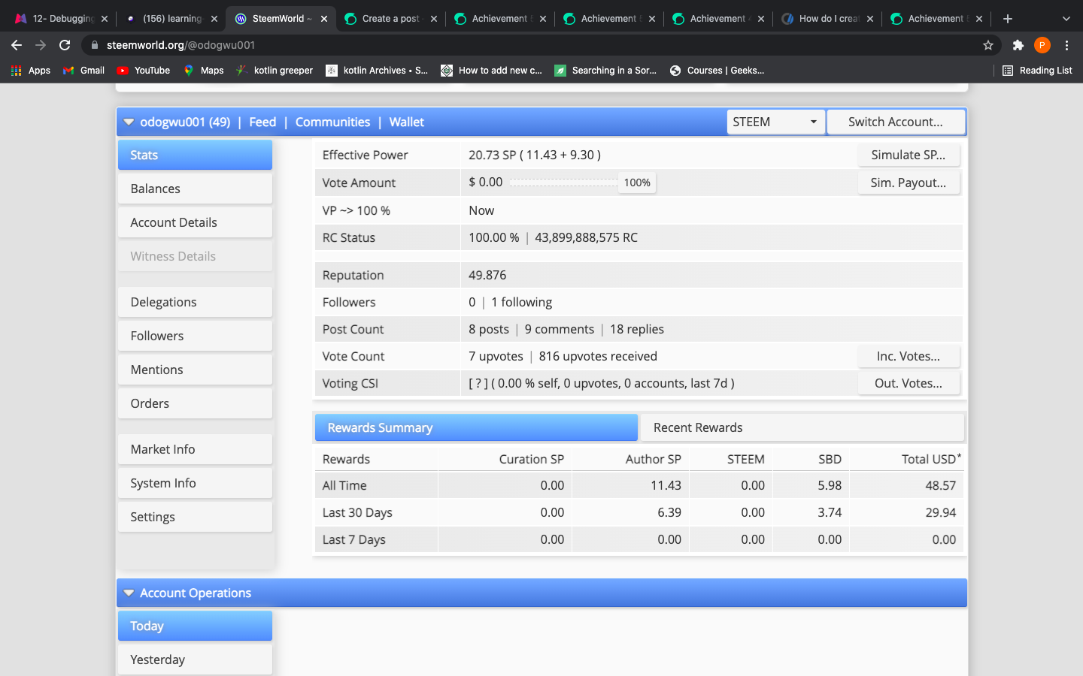Open the Account Details sidebar tab
Viewport: 1083px width, 676px height.
click(x=195, y=222)
